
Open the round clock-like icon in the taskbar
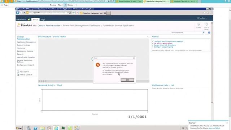pyautogui.click(x=49, y=128)
